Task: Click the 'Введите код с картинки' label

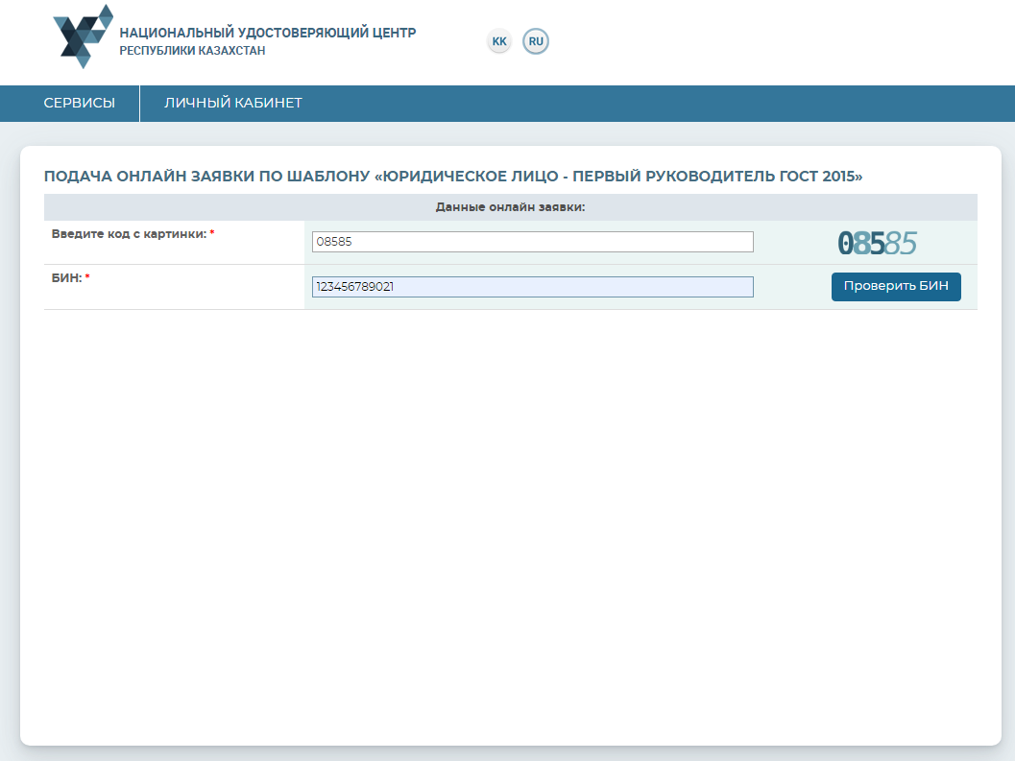Action: tap(129, 234)
